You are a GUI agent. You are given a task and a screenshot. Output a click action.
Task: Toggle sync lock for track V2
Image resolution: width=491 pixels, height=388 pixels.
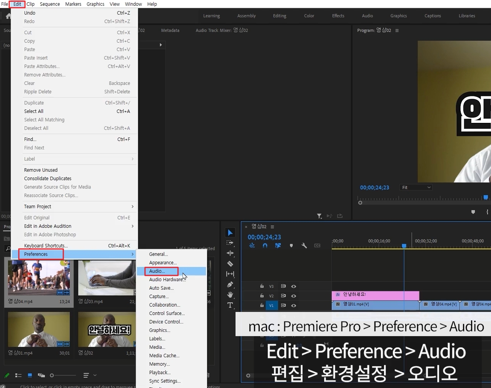click(x=283, y=296)
